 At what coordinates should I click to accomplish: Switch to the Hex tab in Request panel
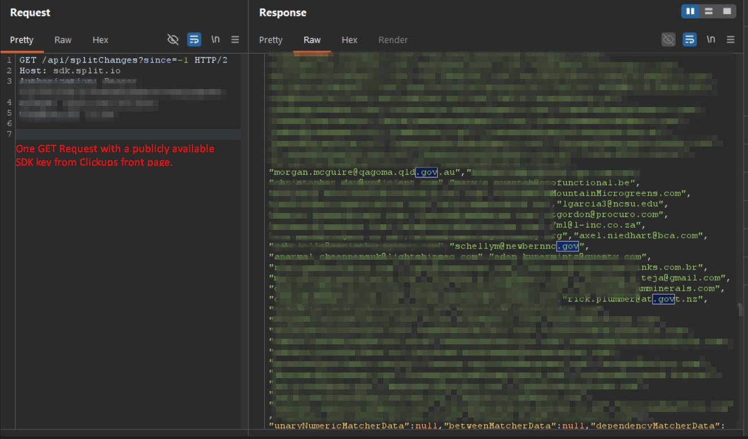pyautogui.click(x=100, y=40)
